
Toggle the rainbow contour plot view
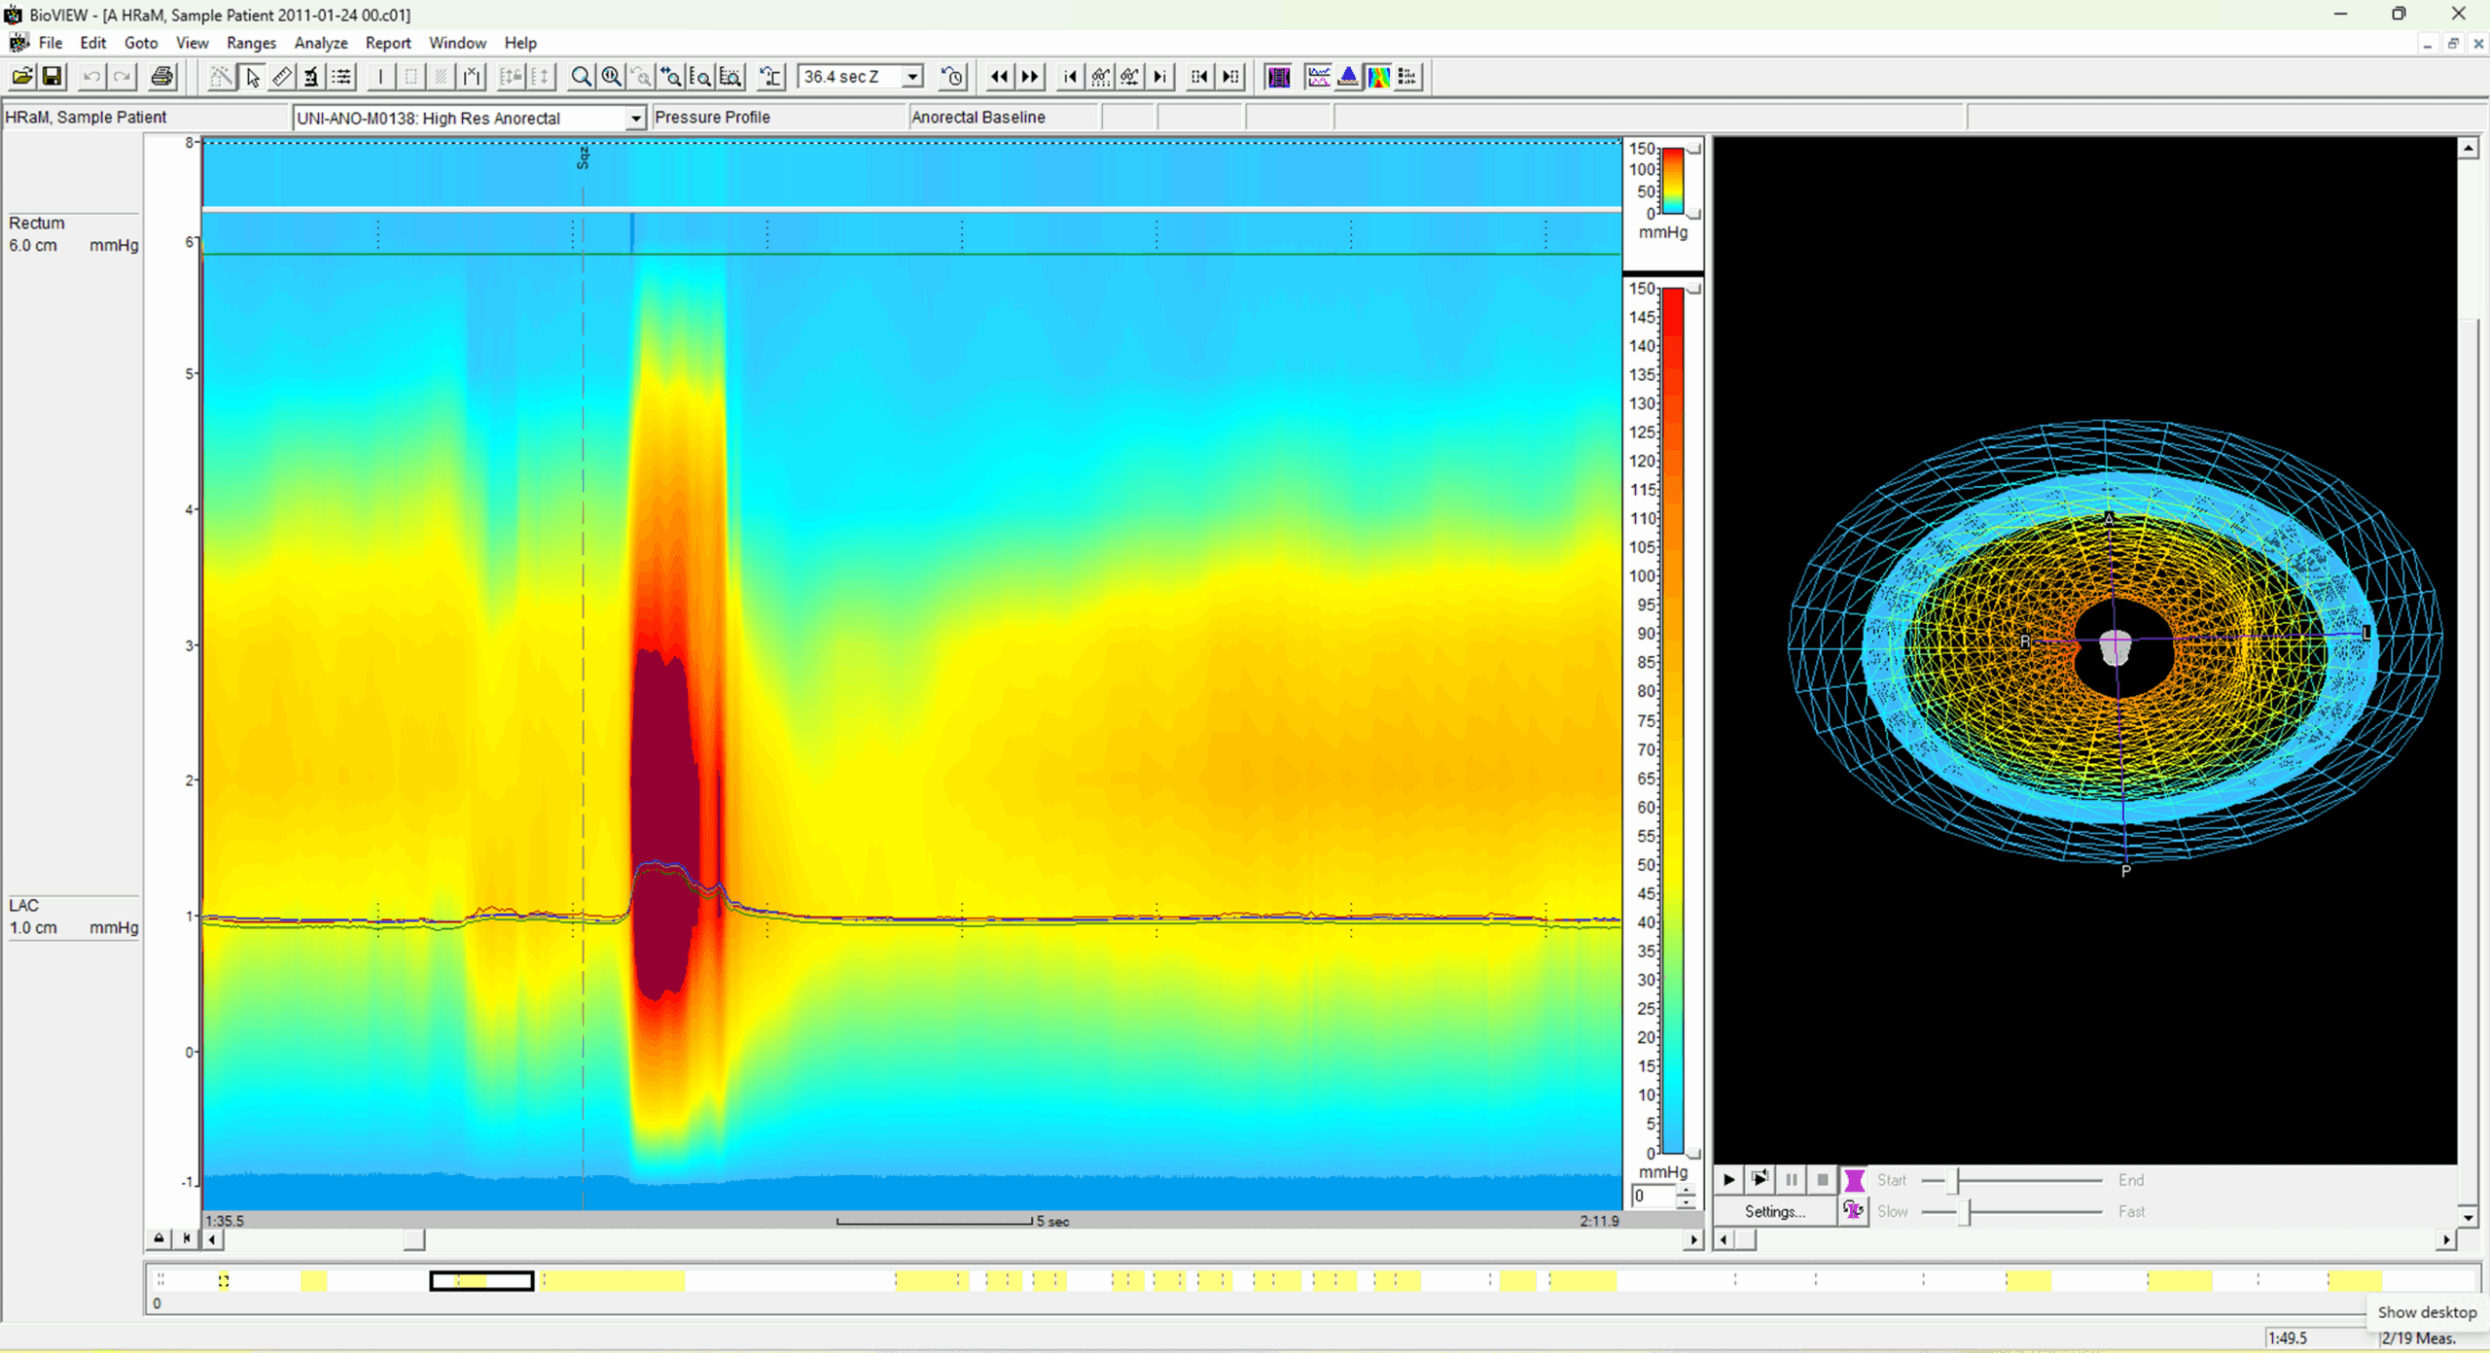pos(1378,77)
